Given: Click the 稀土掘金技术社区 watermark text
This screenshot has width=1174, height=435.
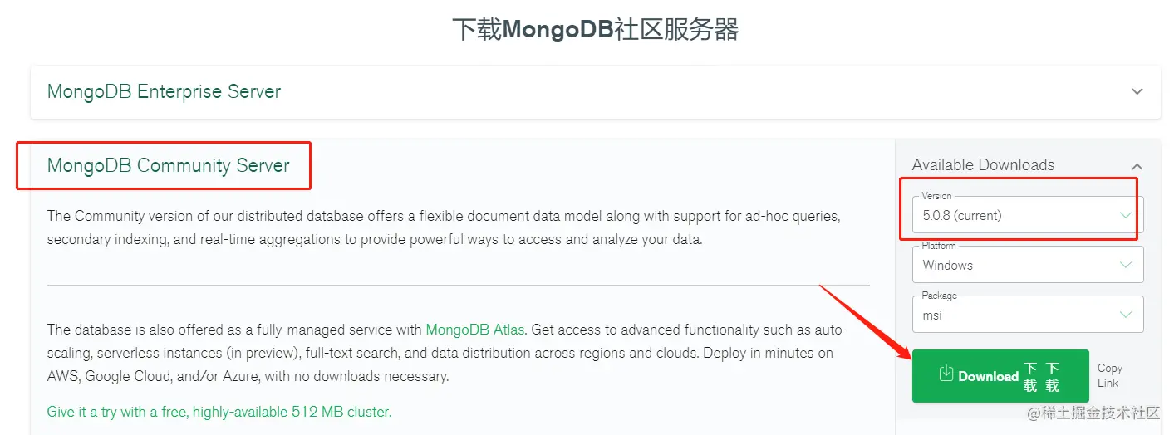Looking at the screenshot, I should [1093, 413].
